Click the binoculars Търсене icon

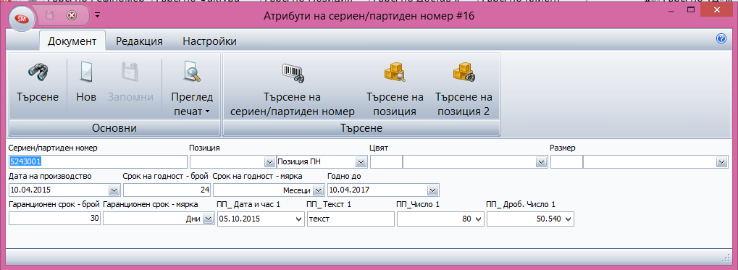[x=38, y=72]
